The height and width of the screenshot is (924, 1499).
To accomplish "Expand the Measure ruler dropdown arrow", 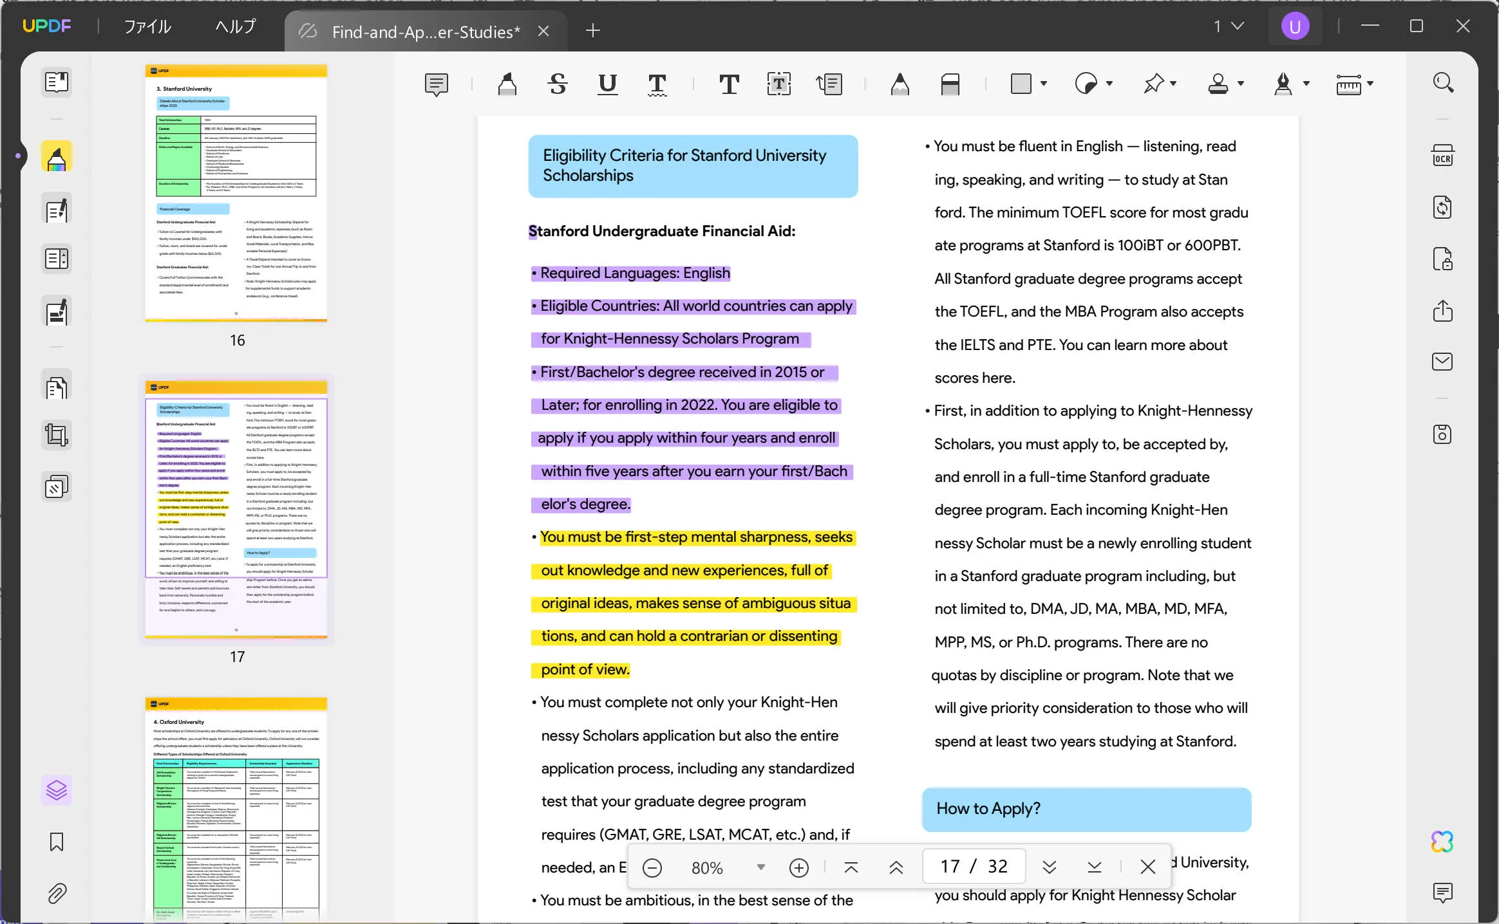I will click(1370, 84).
